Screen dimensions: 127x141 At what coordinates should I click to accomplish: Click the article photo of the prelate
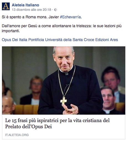64,80
